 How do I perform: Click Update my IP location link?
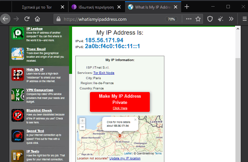click(125, 158)
